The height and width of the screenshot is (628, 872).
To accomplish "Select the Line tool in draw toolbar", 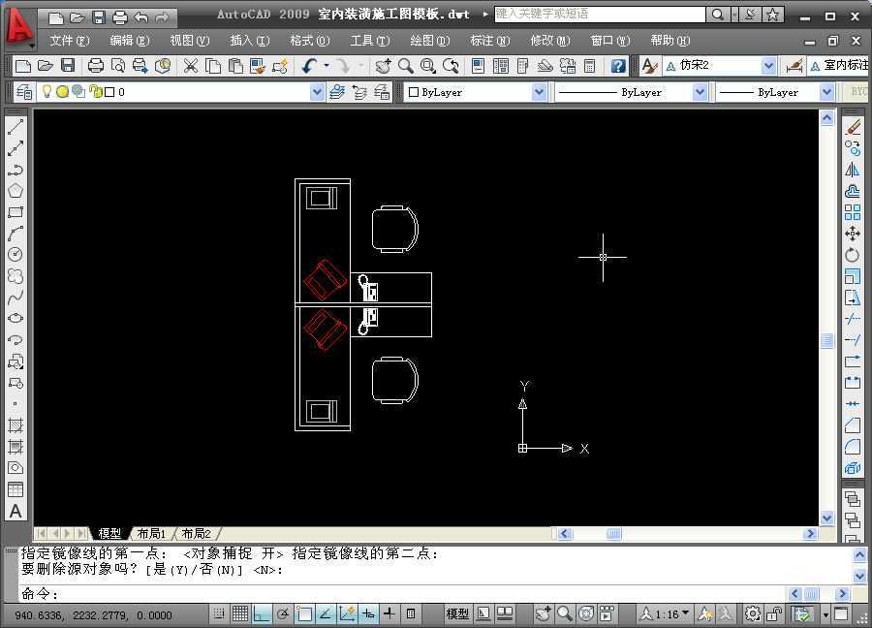I will [16, 127].
